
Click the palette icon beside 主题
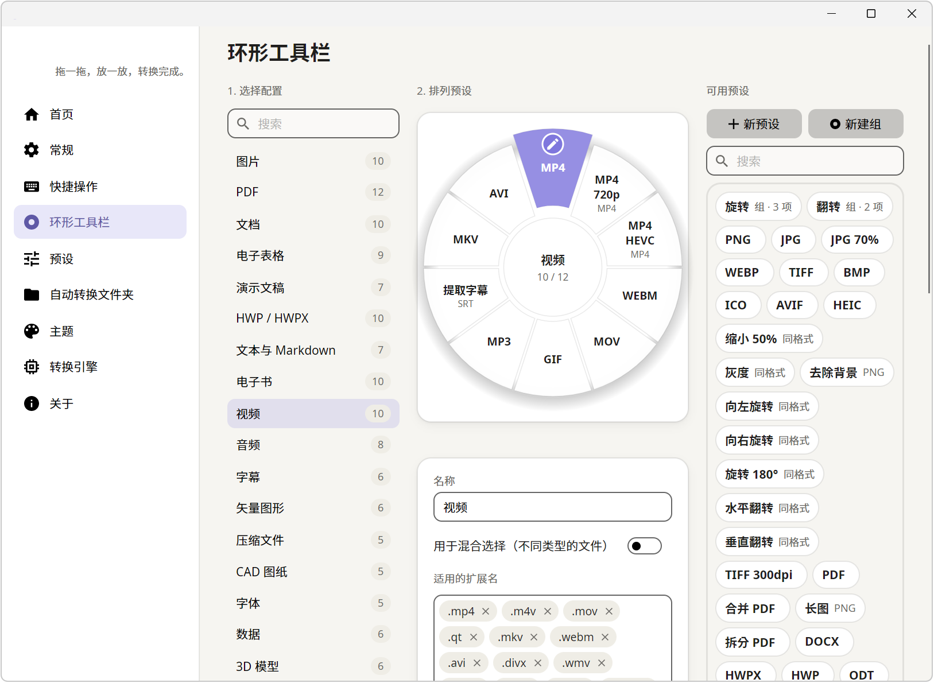tap(32, 331)
